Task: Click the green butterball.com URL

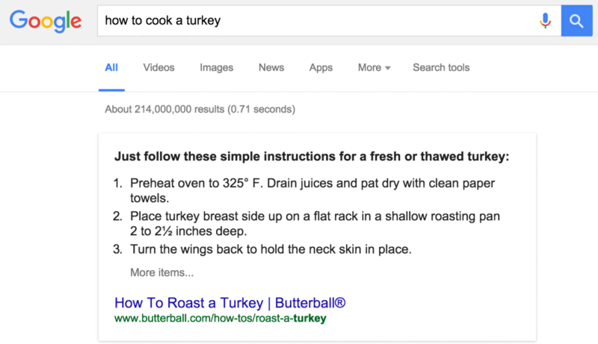Action: [221, 319]
